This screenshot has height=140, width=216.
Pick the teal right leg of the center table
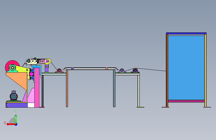[x=114, y=88]
